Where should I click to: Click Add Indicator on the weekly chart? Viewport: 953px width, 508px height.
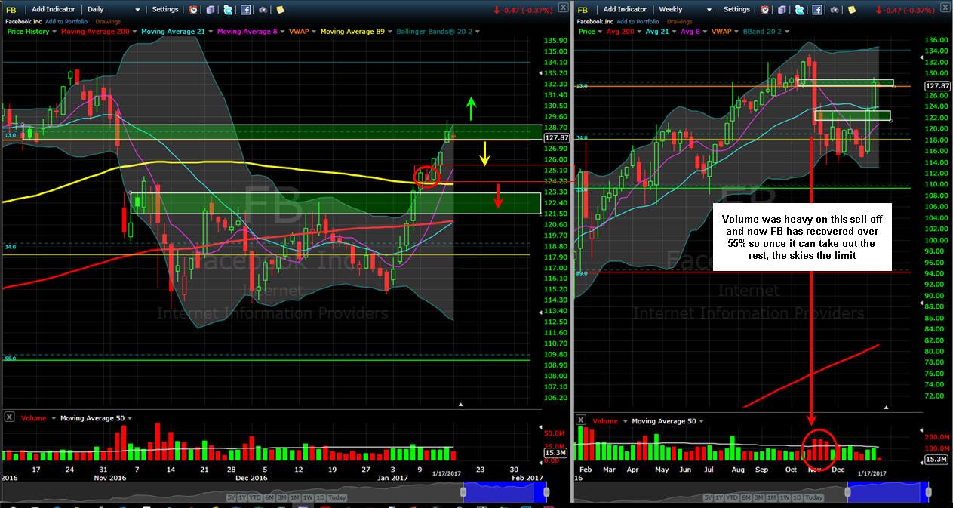[625, 10]
